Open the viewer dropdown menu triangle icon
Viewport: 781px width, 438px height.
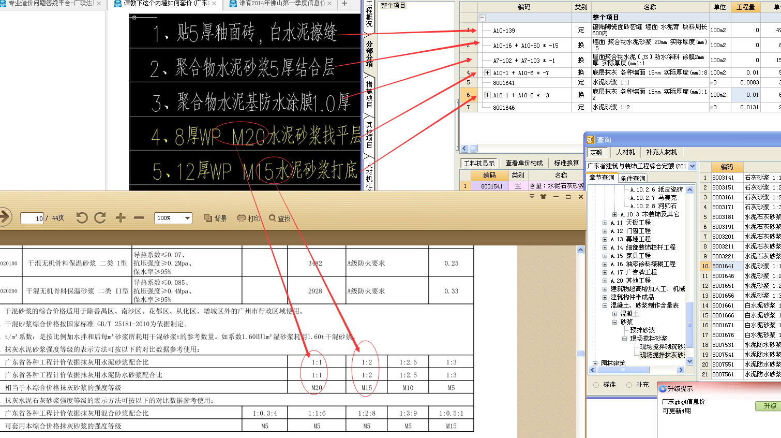(x=532, y=197)
